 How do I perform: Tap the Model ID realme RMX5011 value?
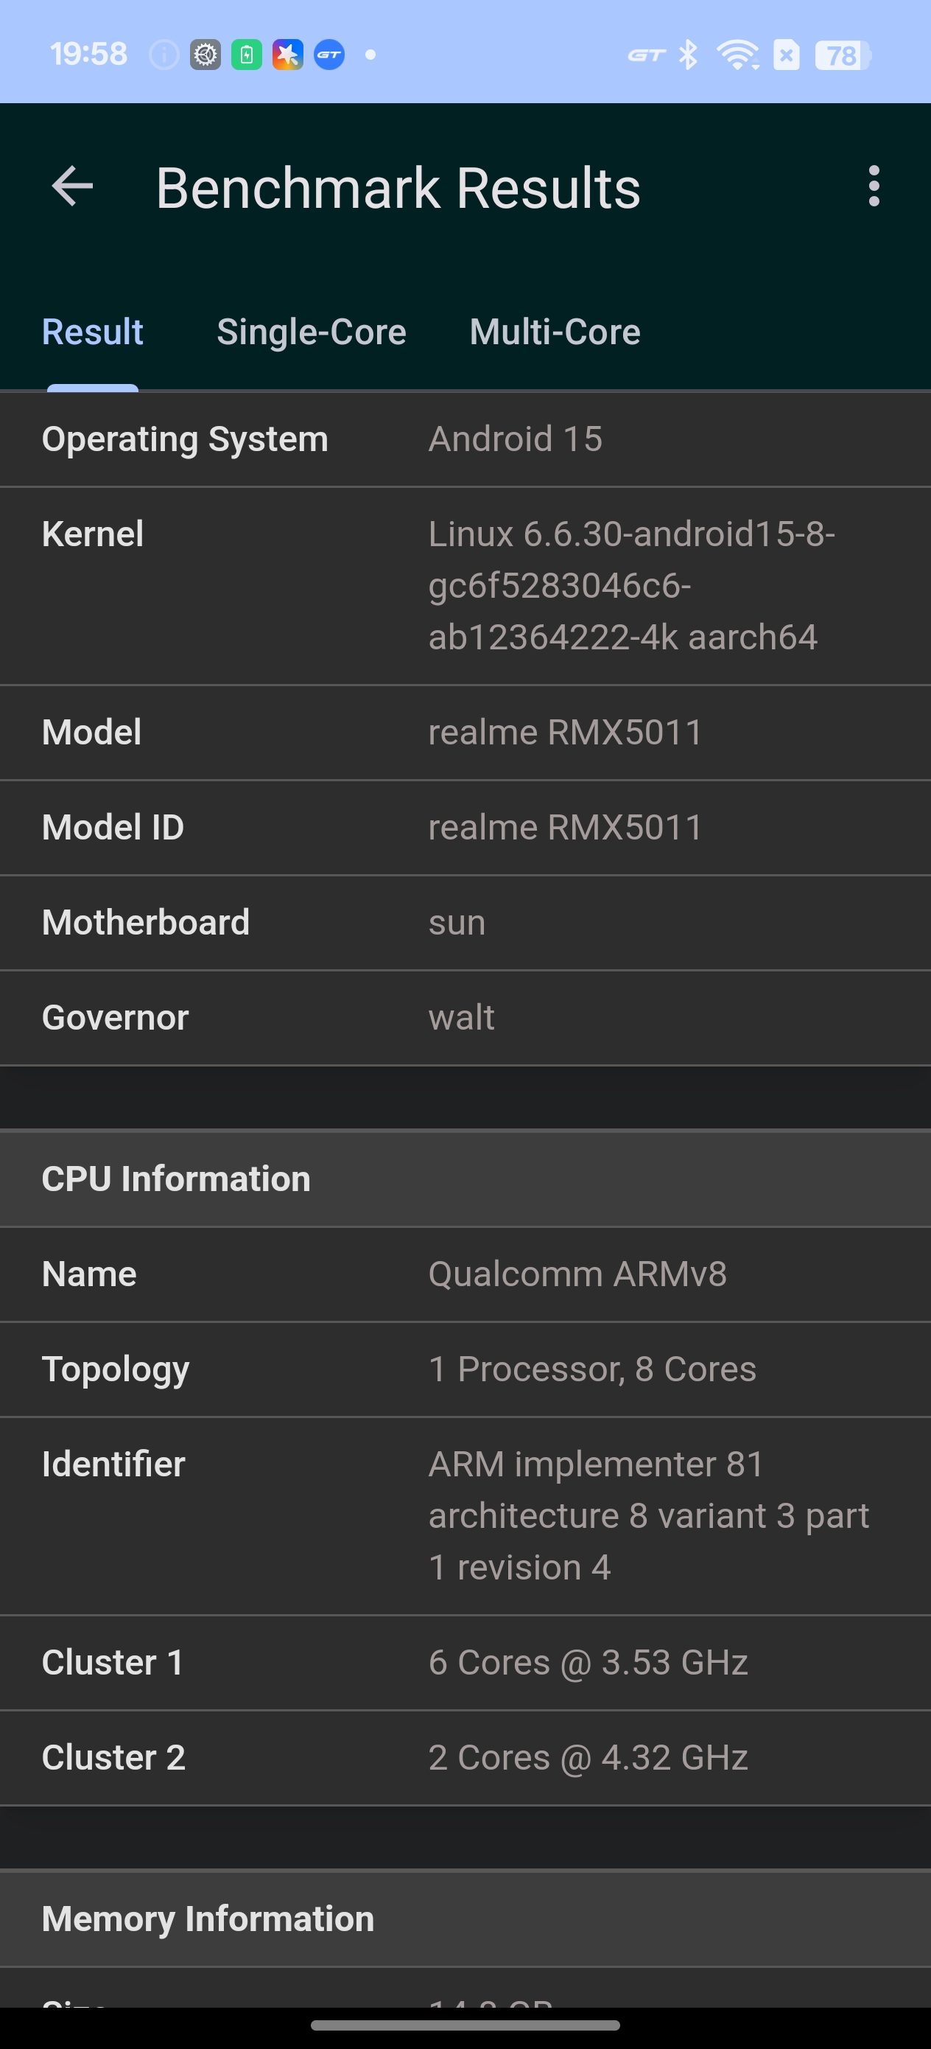coord(565,828)
